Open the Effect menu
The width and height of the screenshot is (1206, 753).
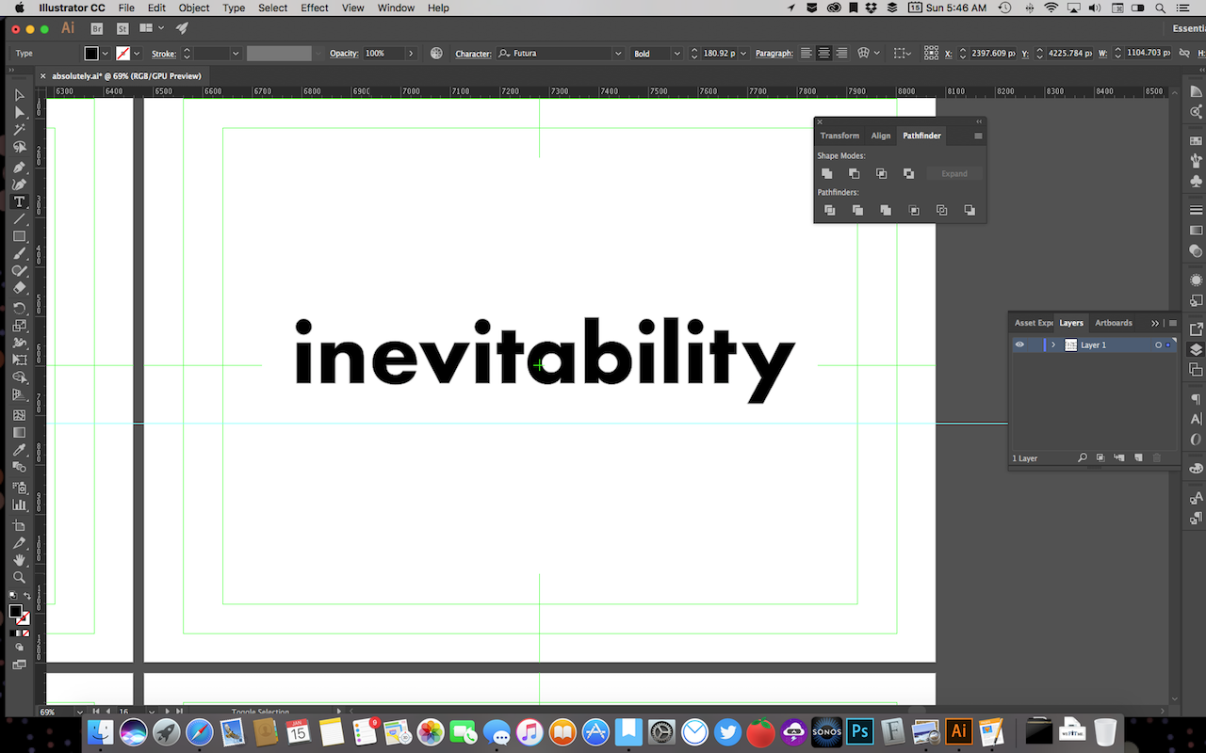coord(315,8)
